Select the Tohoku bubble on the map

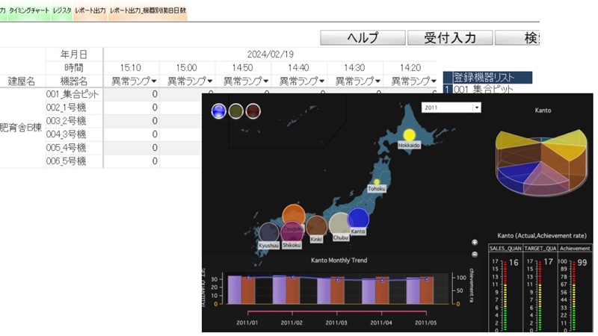point(377,182)
